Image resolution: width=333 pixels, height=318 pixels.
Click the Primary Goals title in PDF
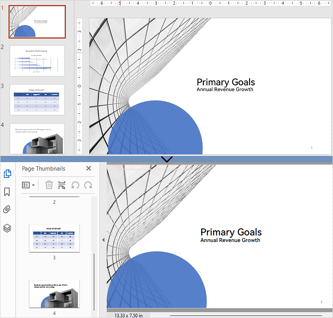click(x=231, y=232)
